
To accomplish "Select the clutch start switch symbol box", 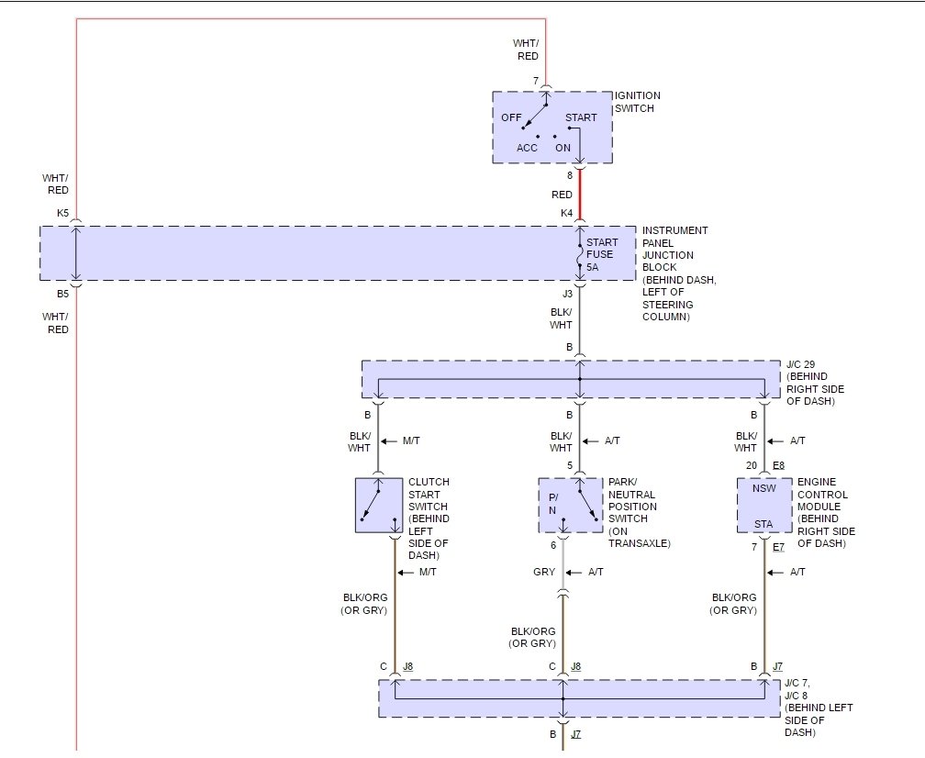I will click(379, 505).
